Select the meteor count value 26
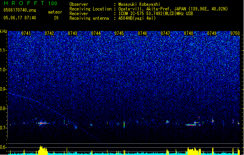244x155 pixels. [x=56, y=18]
